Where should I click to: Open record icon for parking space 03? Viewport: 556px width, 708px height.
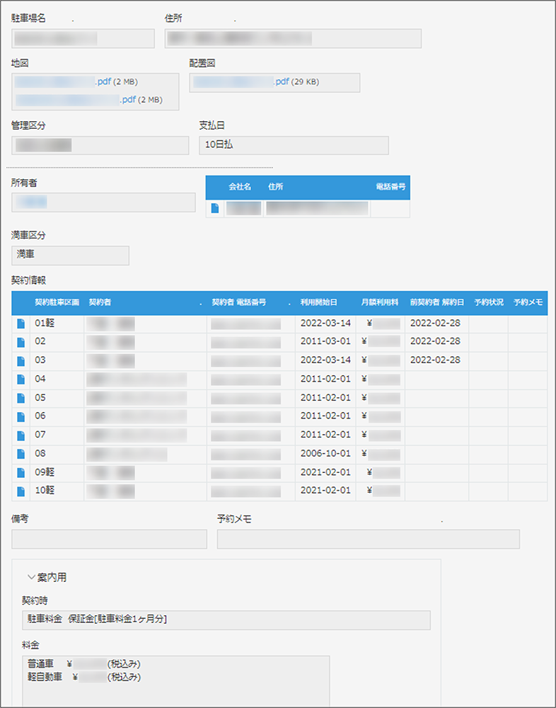[21, 360]
